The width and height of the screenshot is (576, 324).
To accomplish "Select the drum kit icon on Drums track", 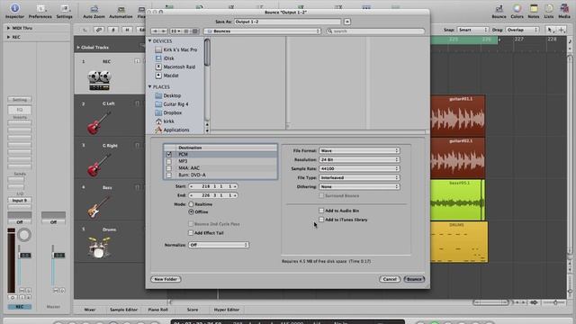I will 99,247.
